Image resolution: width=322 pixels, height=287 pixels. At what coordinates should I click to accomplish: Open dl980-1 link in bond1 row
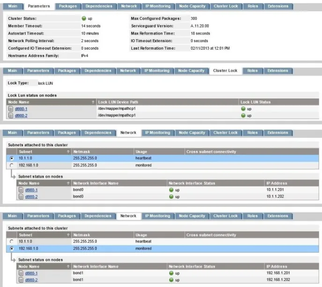coord(31,273)
